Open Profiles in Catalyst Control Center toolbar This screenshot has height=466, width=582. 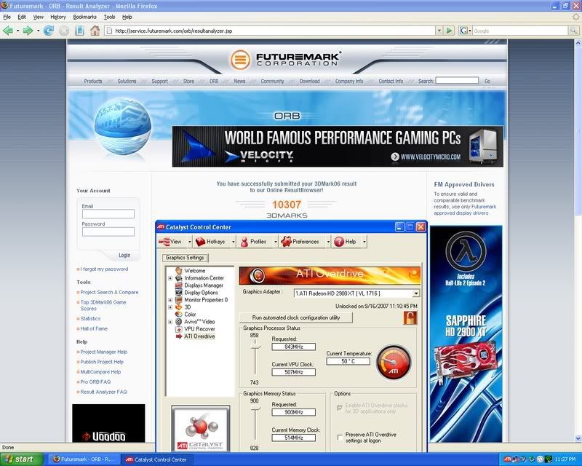point(253,242)
